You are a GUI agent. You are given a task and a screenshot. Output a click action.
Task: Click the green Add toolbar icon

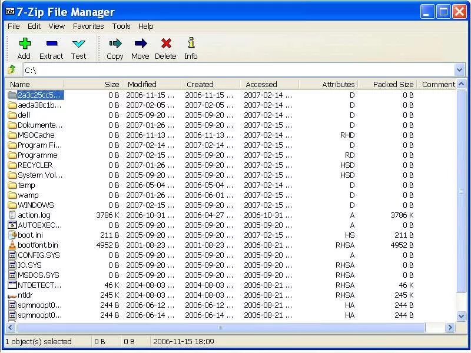point(25,44)
